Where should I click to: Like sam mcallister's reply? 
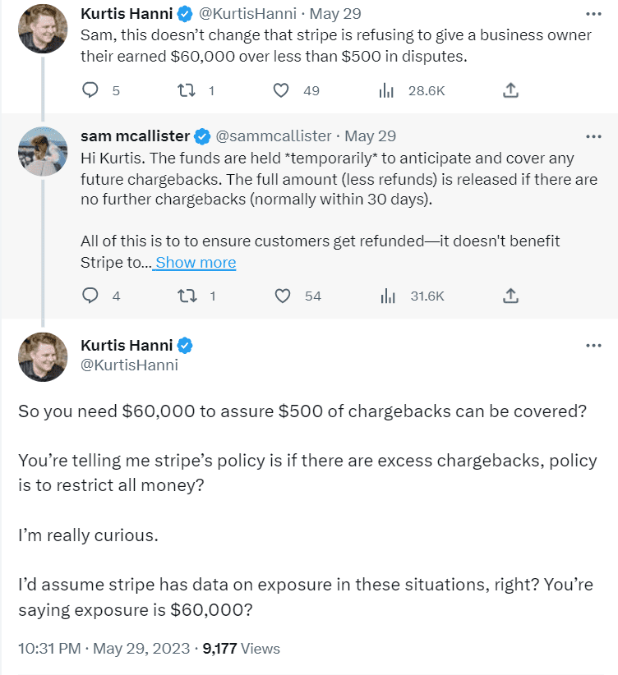tap(284, 295)
